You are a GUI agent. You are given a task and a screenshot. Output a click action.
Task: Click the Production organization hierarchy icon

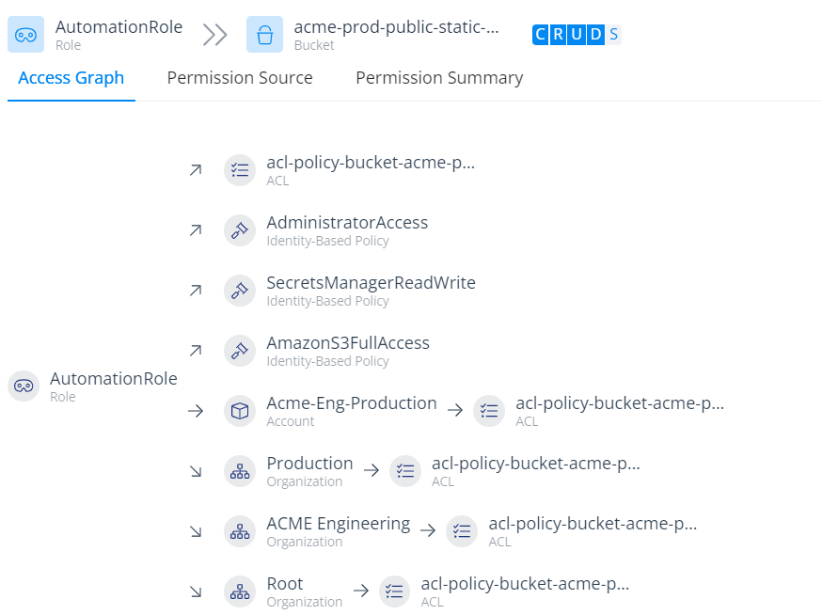point(240,471)
